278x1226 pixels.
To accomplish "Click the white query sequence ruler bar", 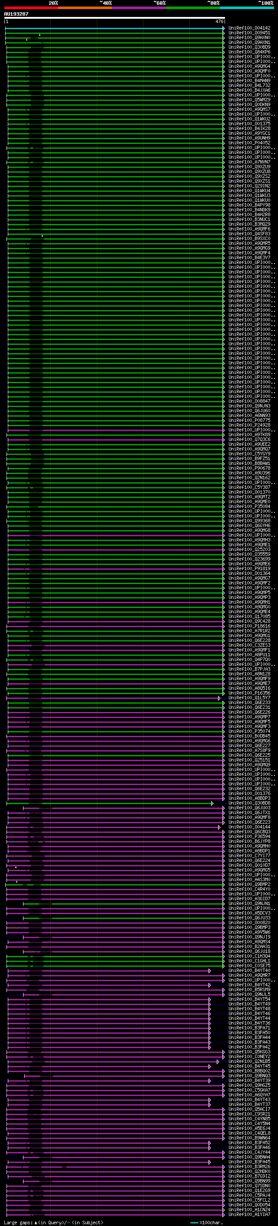I will pyautogui.click(x=115, y=18).
